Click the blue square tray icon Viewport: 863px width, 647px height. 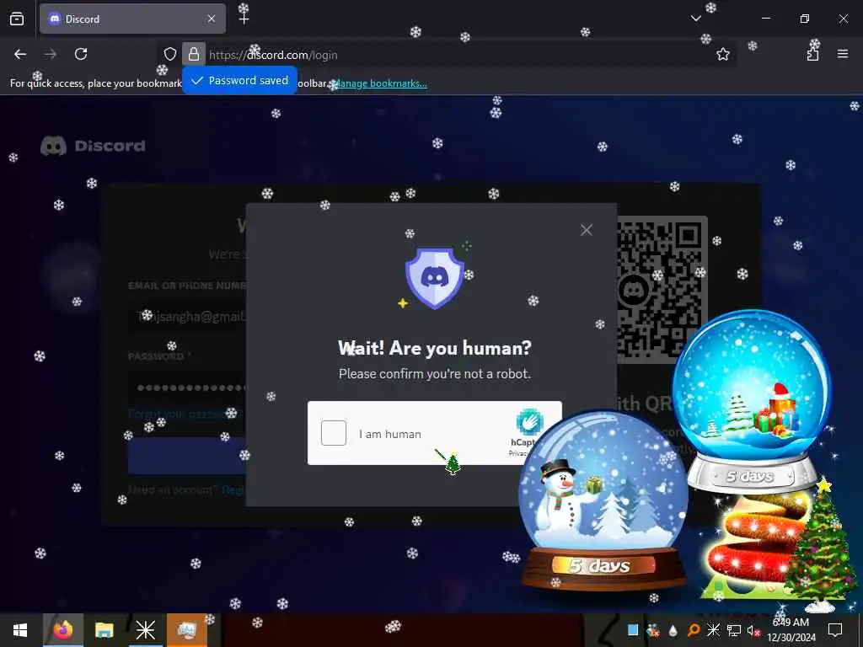[x=633, y=630]
